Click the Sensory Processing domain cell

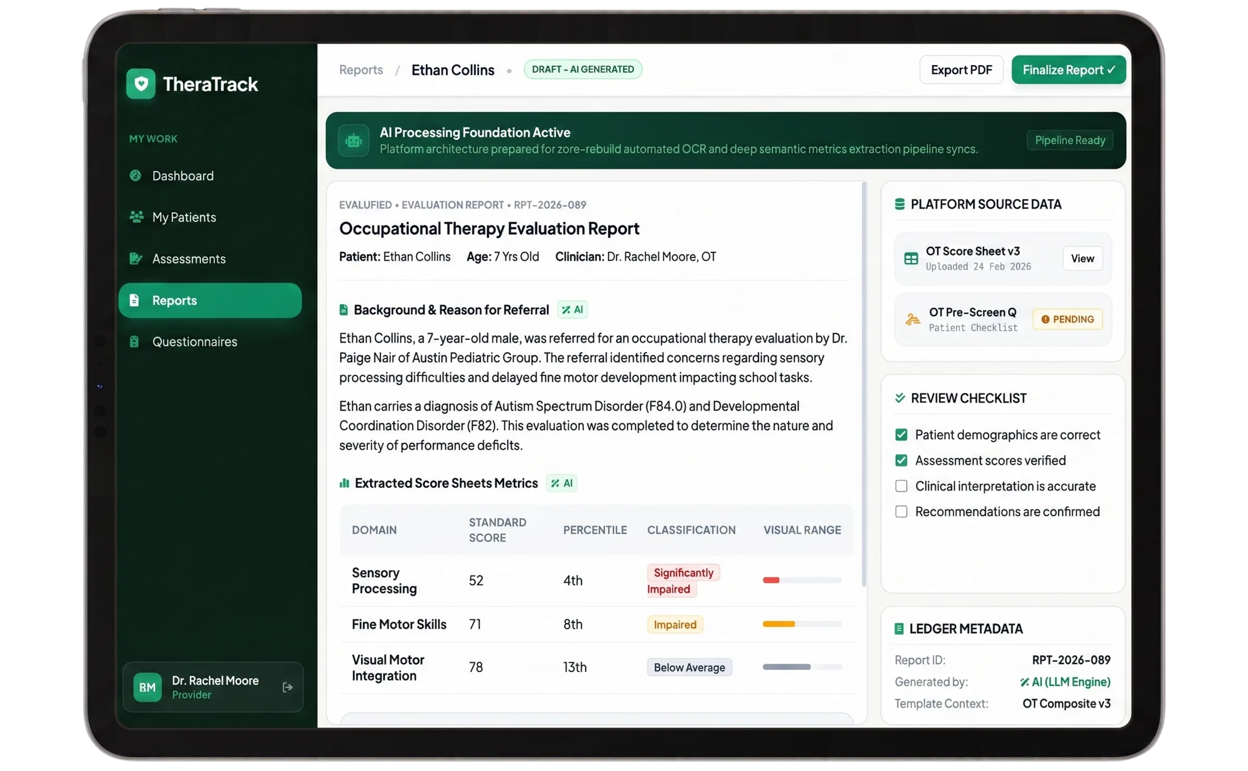point(384,580)
